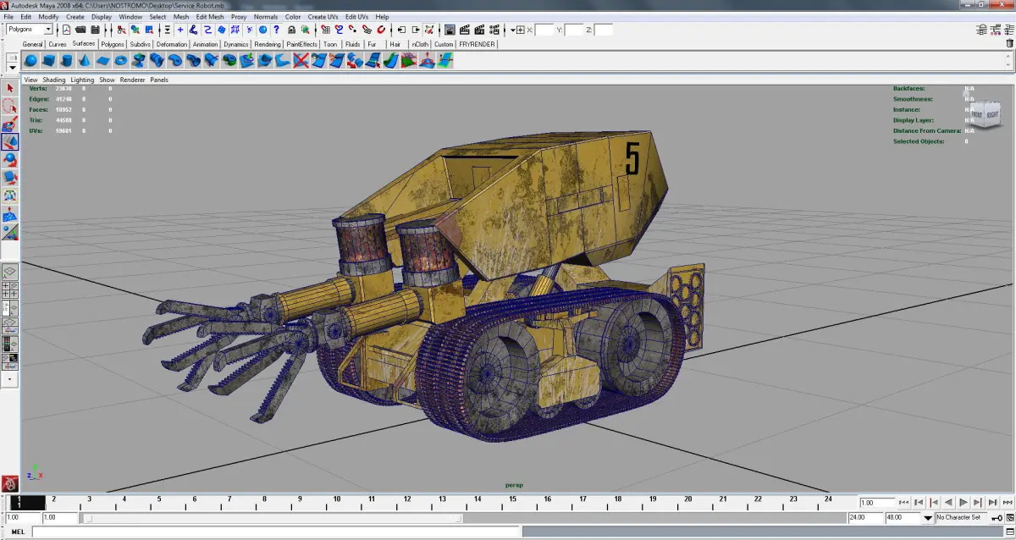1016x540 pixels.
Task: Toggle animation preferences icon by key
Action: 1010,517
